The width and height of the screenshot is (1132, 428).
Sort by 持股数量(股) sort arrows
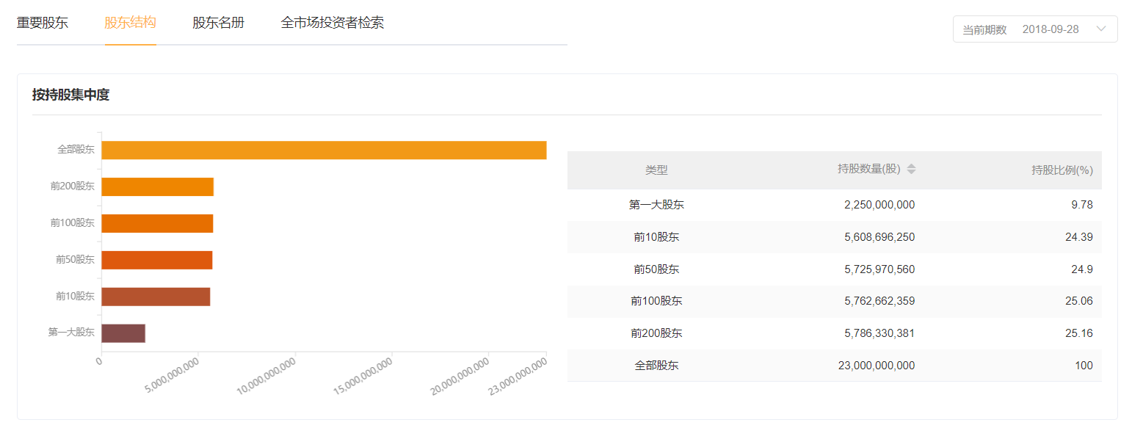tap(911, 170)
